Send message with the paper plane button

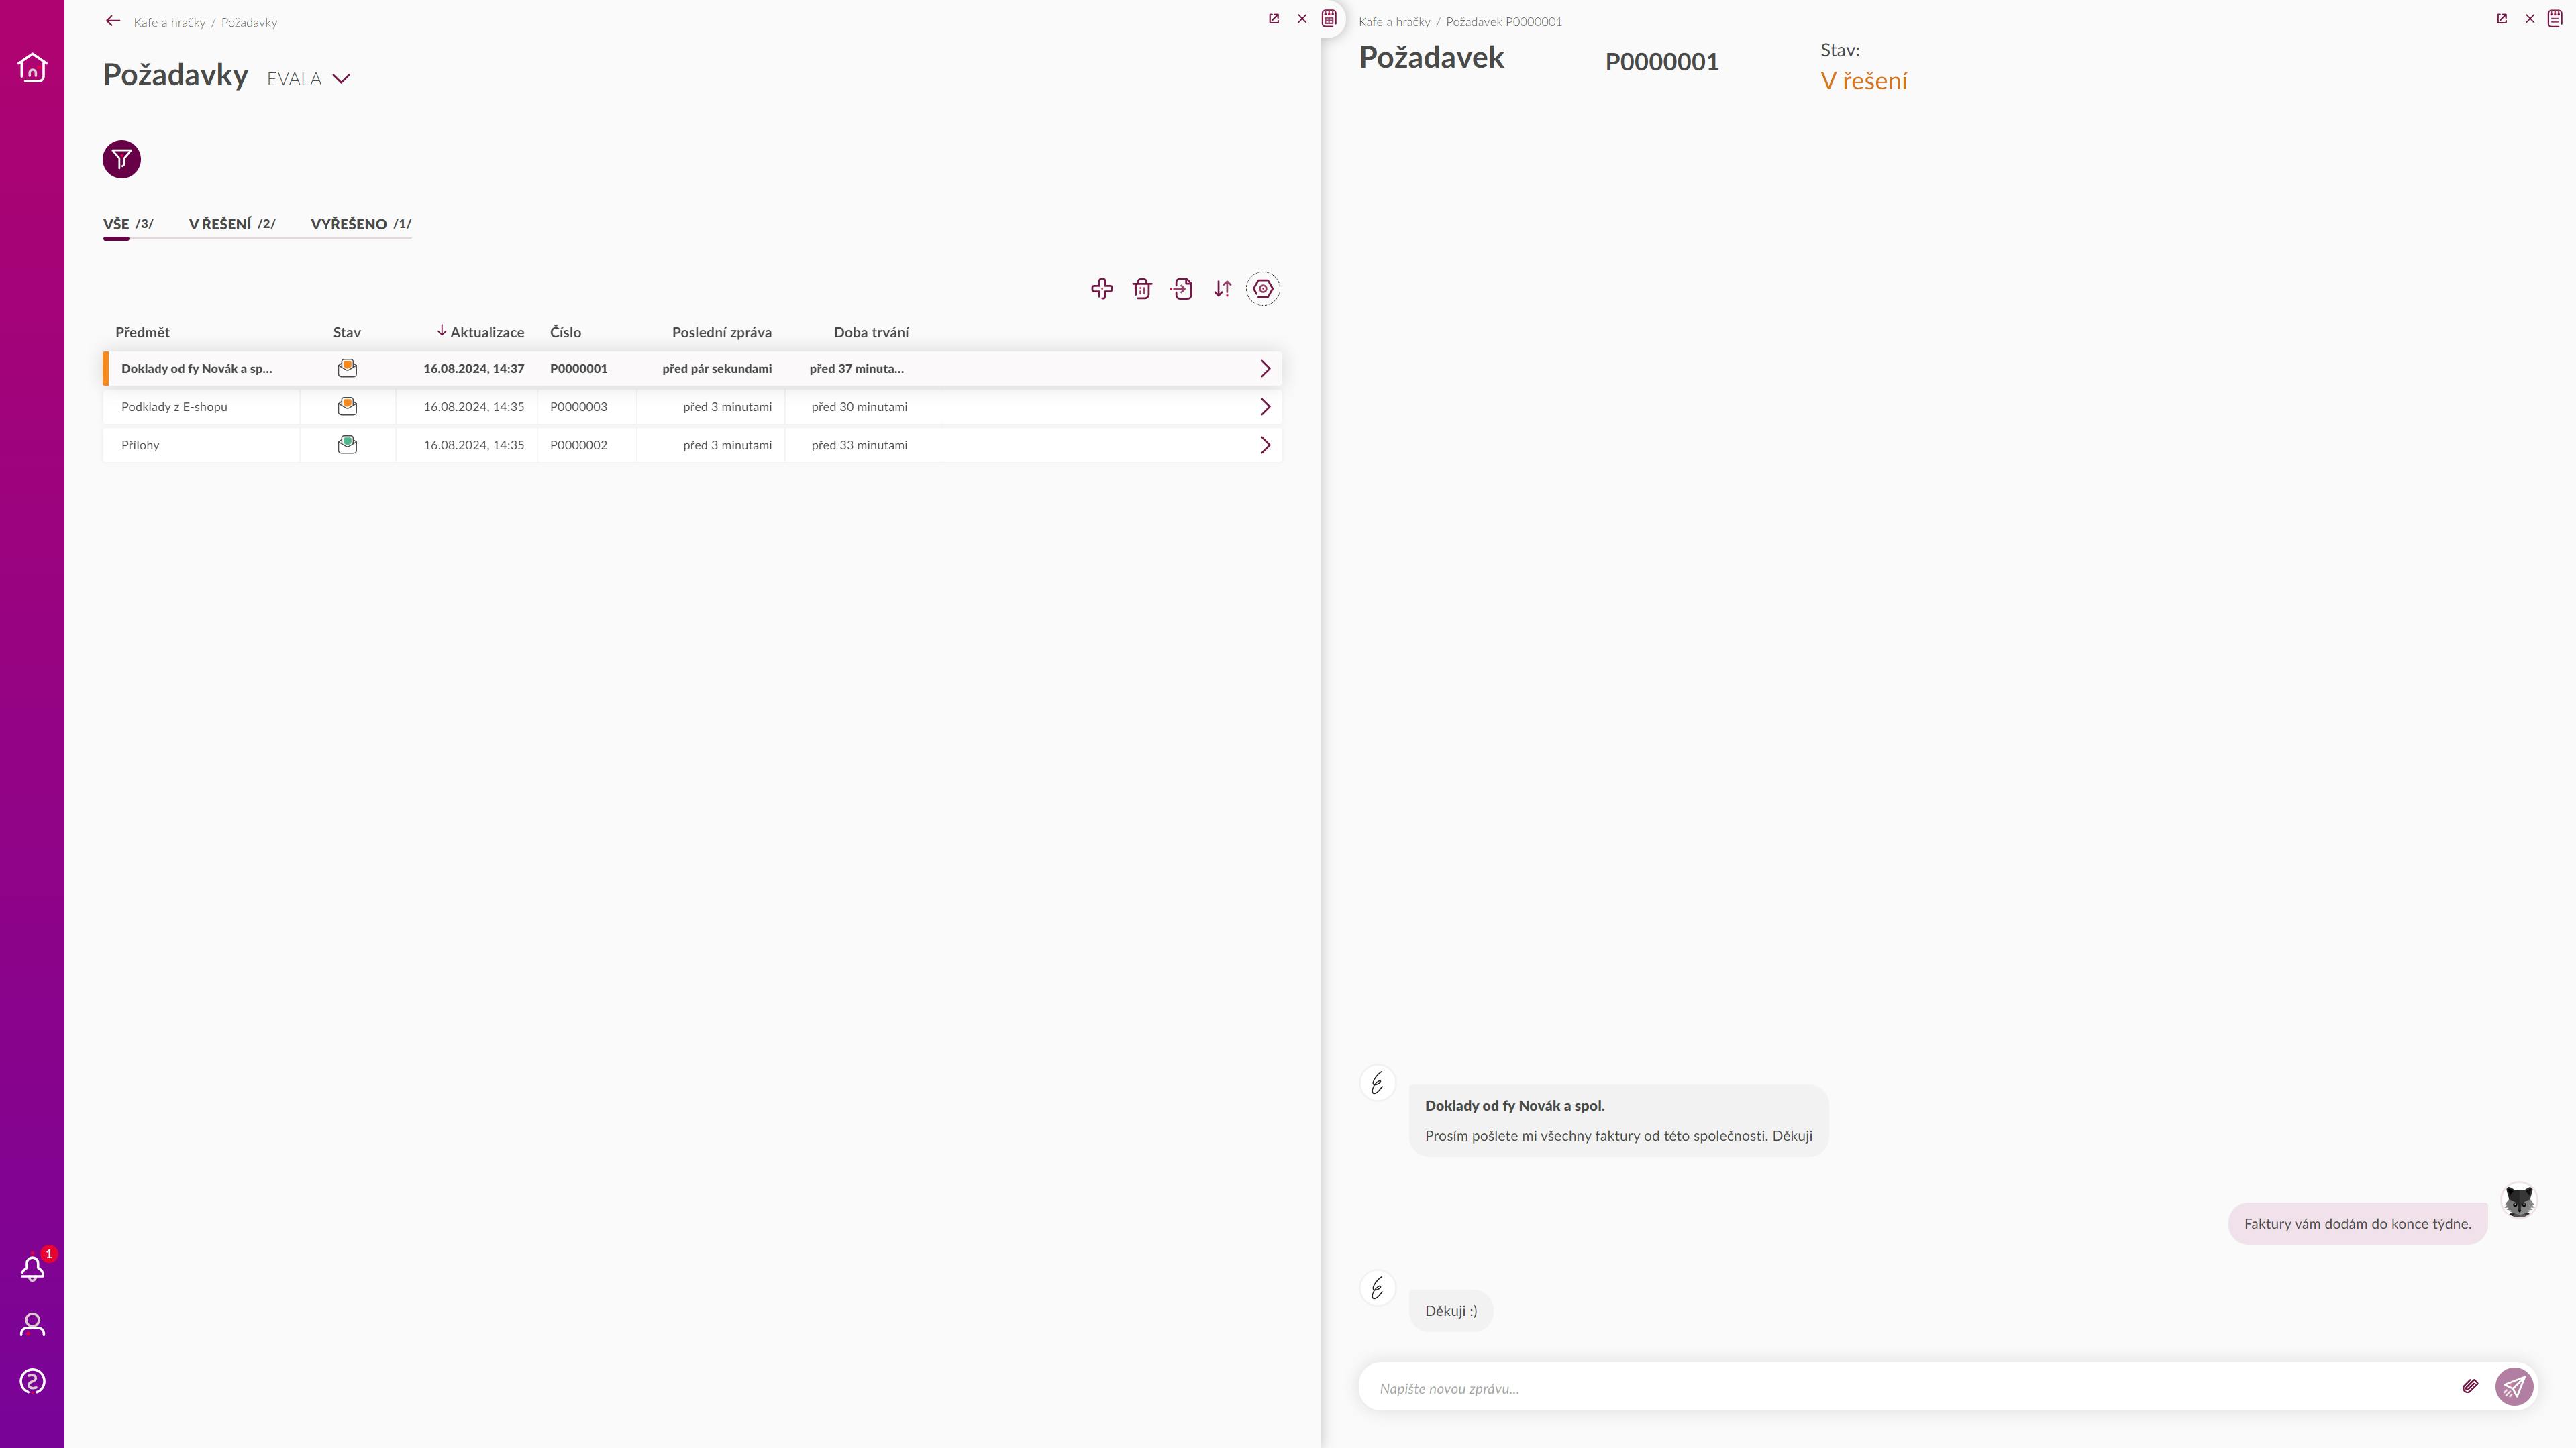2514,1387
